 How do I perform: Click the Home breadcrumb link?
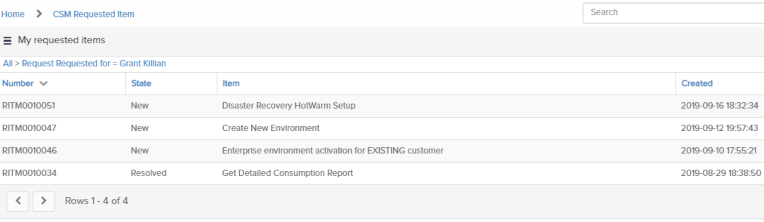[13, 14]
